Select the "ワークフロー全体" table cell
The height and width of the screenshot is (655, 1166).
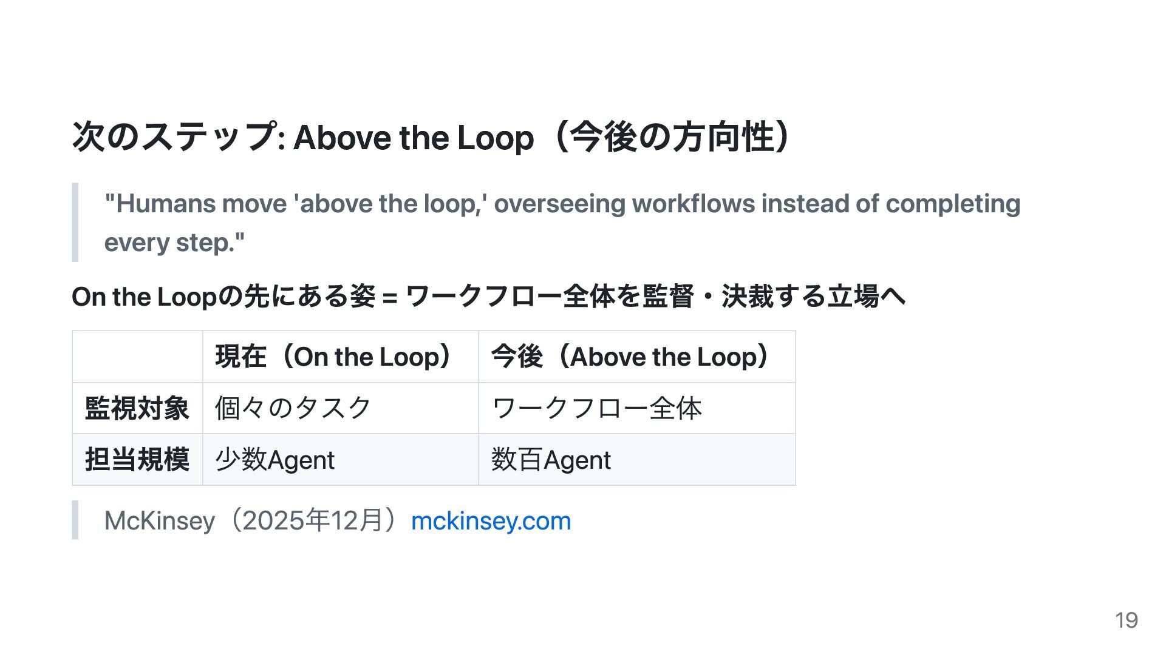click(596, 408)
